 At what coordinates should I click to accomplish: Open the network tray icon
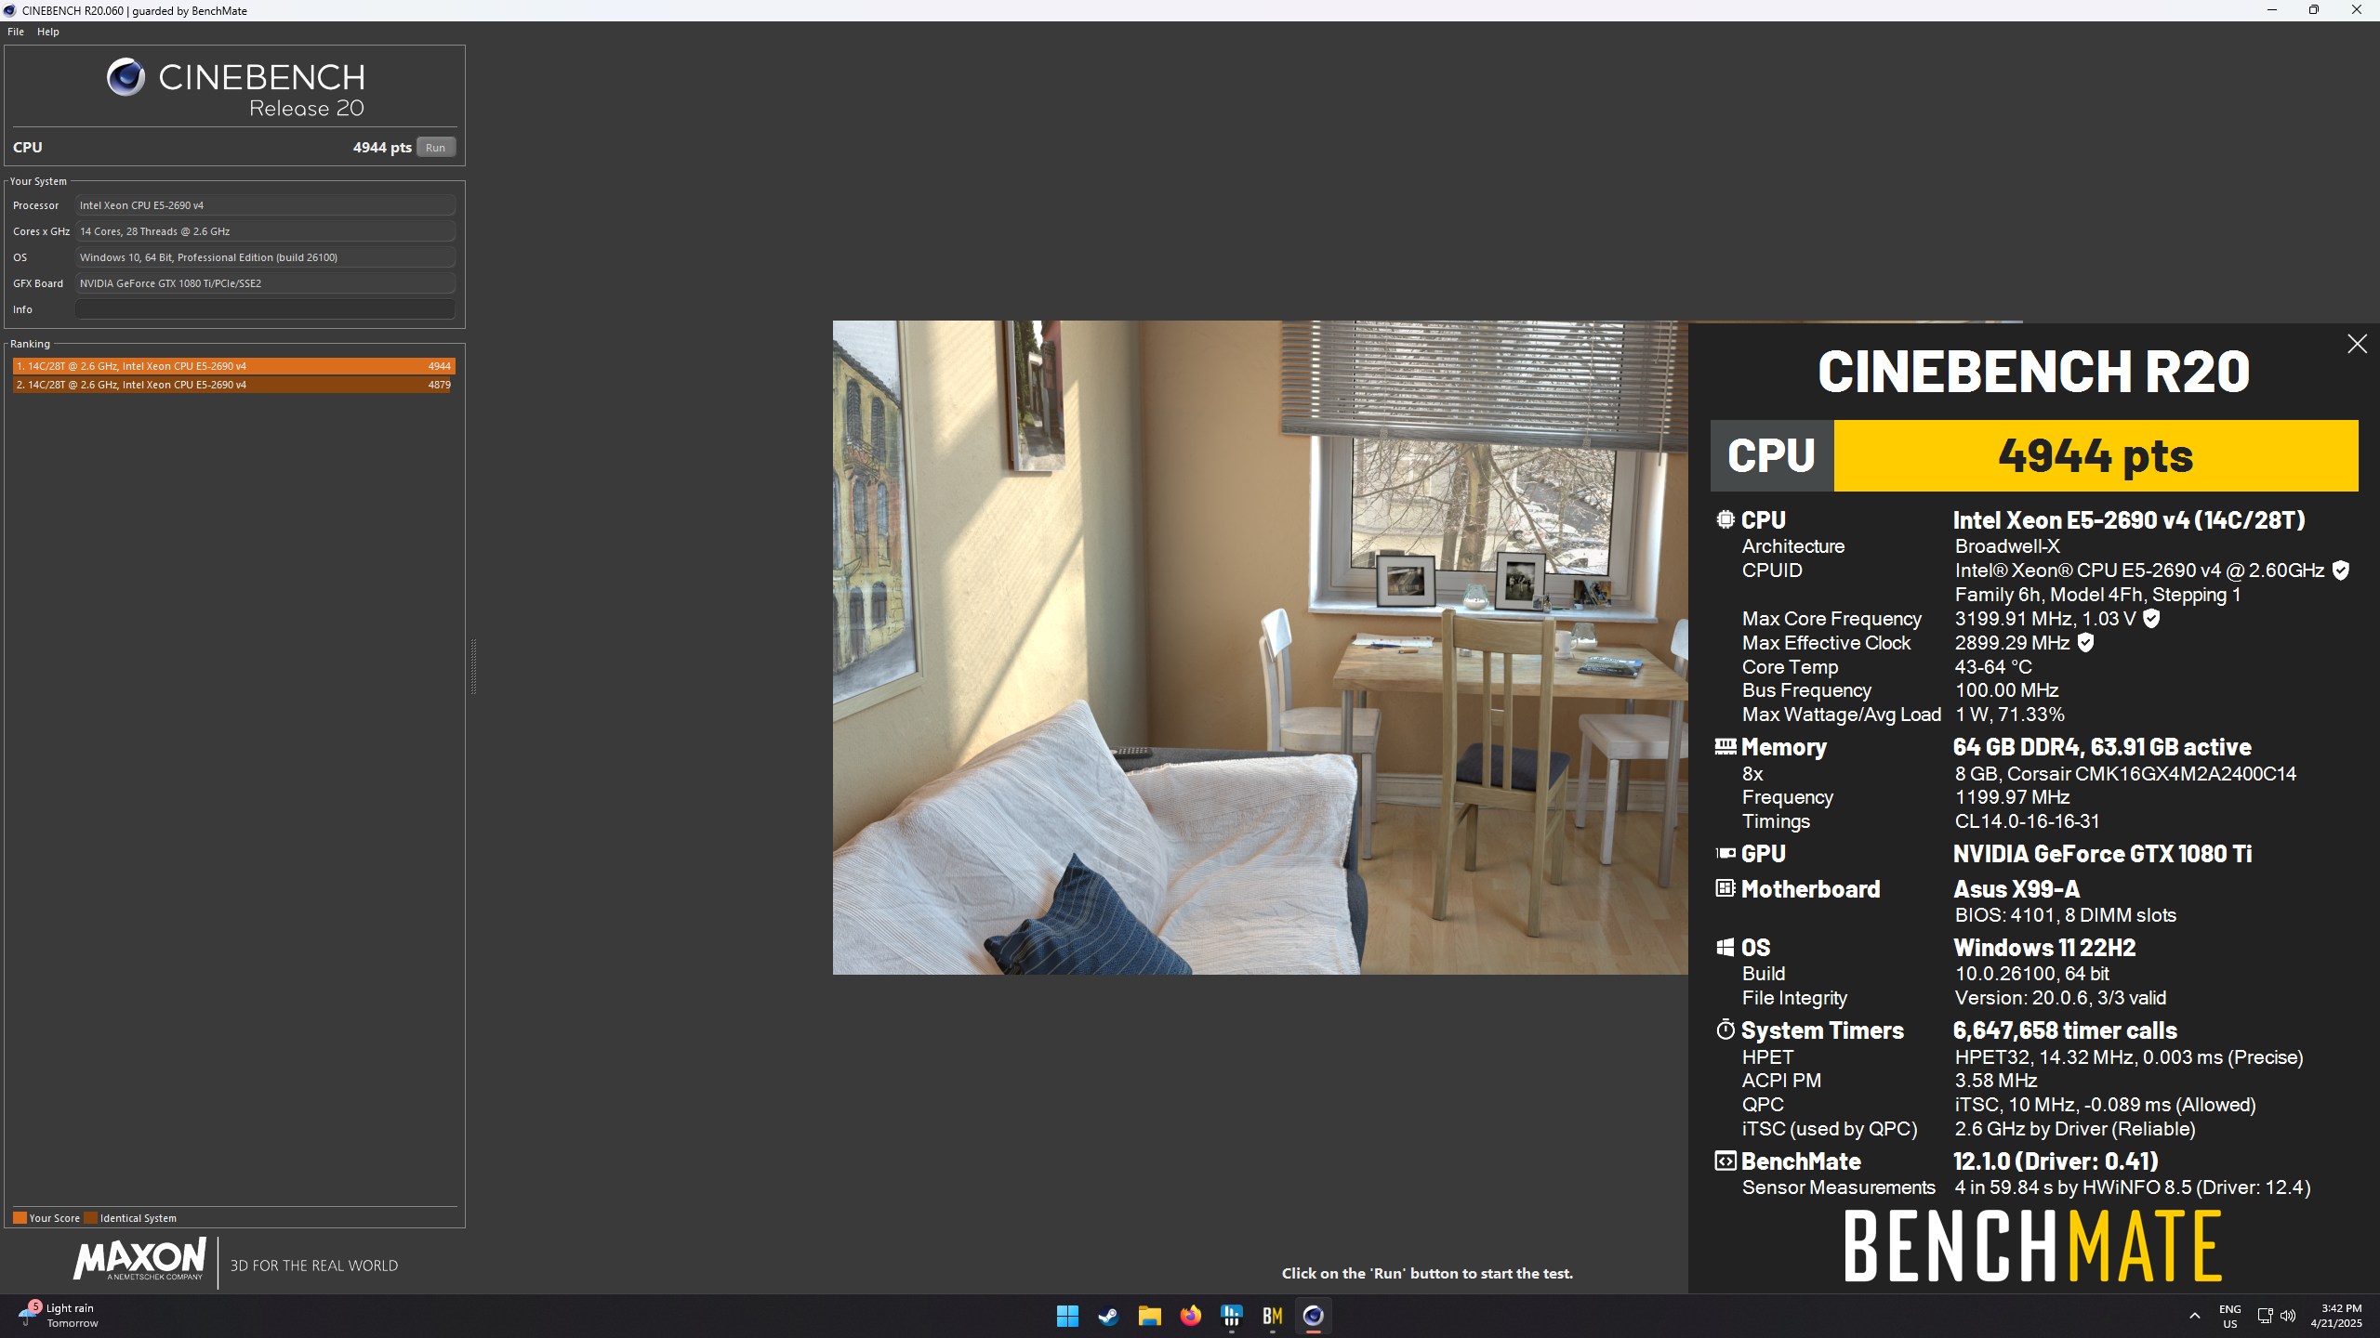[2265, 1316]
